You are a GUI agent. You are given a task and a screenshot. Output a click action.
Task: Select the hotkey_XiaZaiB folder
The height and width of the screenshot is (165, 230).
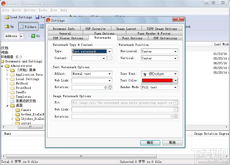pyautogui.click(x=33, y=114)
